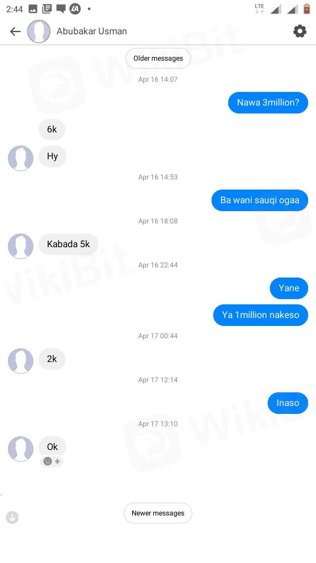Tap the jump-to-bottom down arrow icon
316x563 pixels.
coord(12,517)
